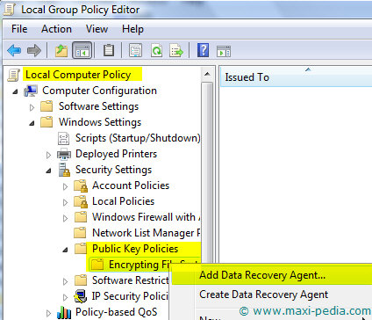This screenshot has width=372, height=320.
Task: Open the File menu
Action: click(x=19, y=29)
